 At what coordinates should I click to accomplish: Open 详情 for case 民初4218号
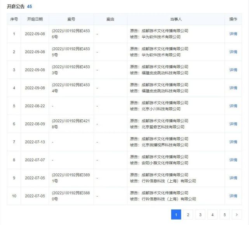233,124
